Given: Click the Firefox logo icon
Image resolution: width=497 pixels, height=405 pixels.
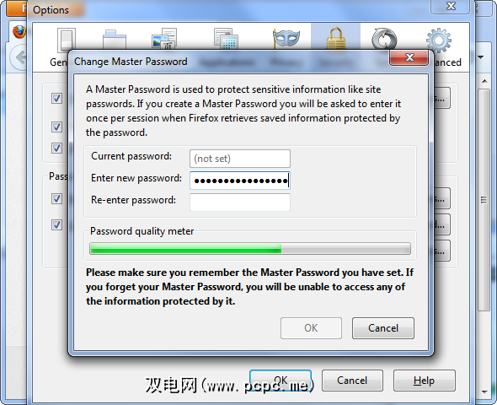Looking at the screenshot, I should coord(19,32).
